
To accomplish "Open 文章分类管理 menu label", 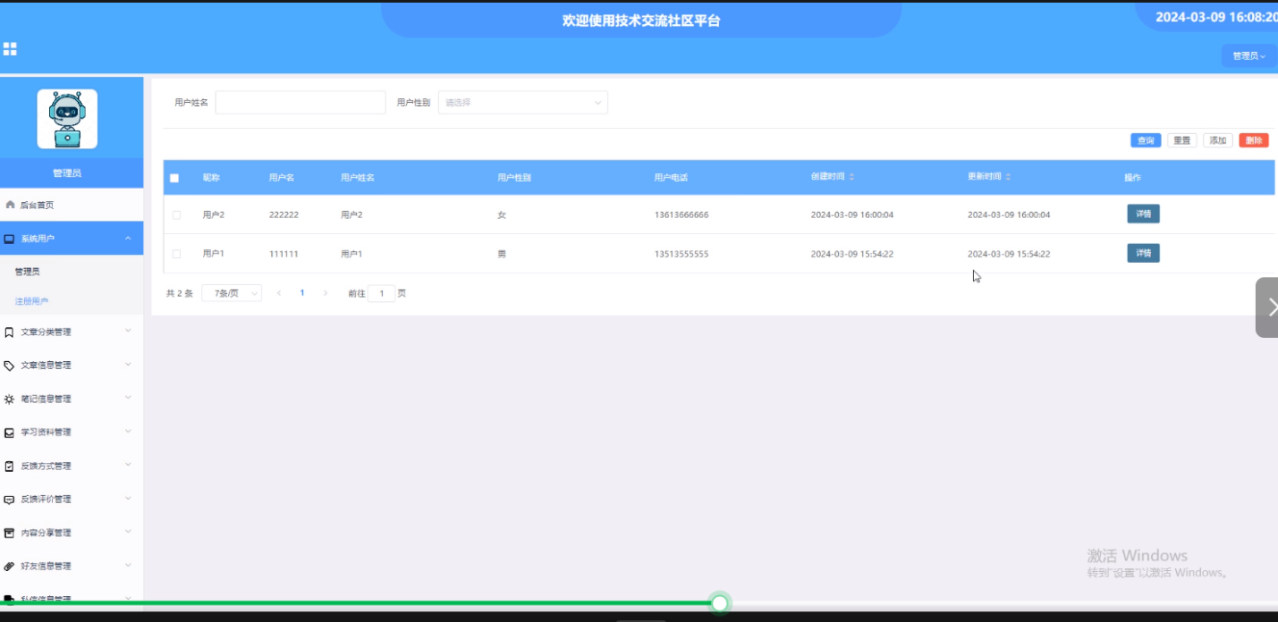I will pos(46,332).
